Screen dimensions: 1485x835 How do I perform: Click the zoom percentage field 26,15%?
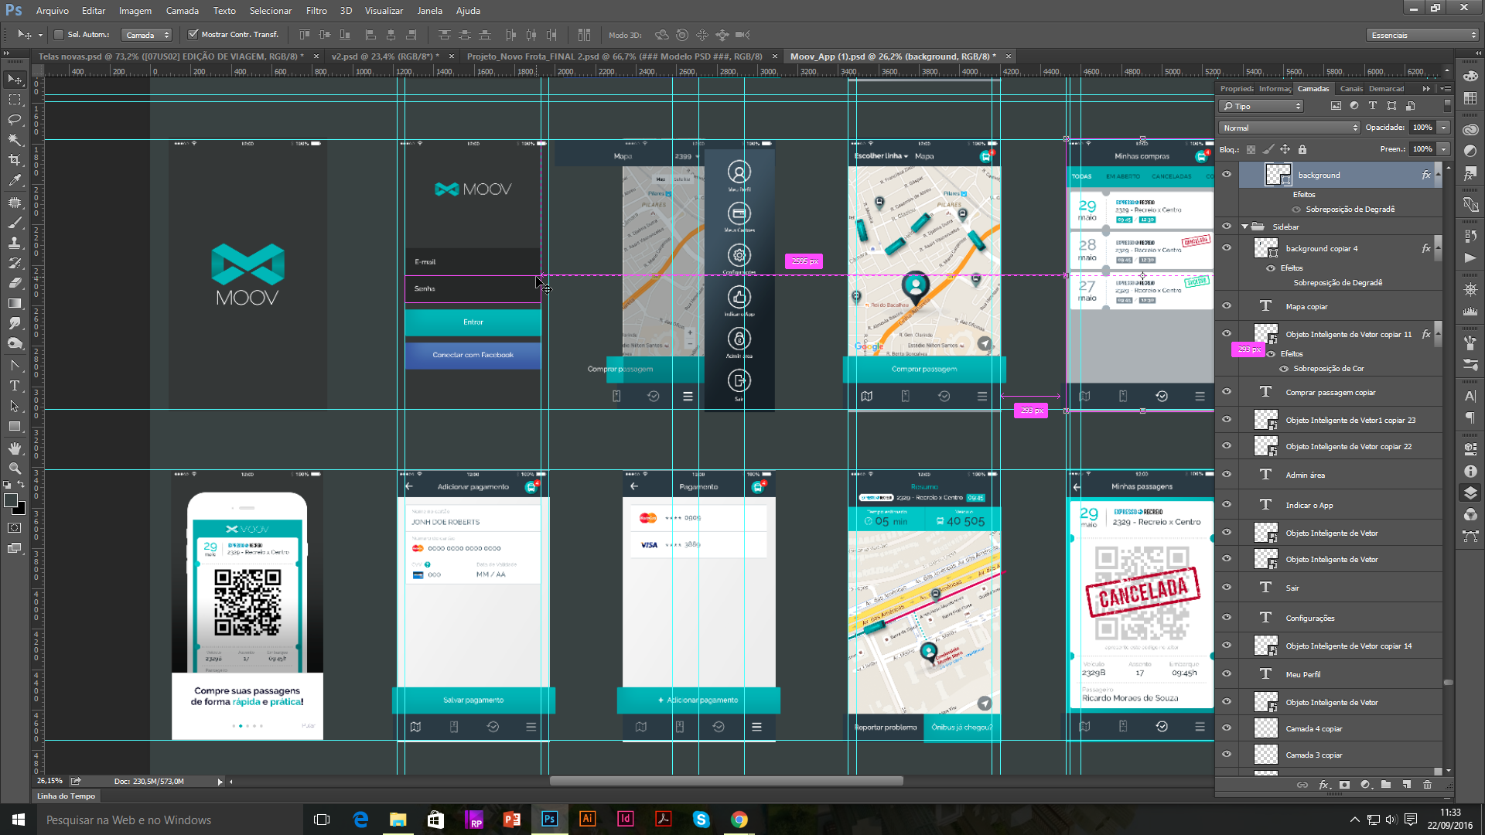[49, 781]
